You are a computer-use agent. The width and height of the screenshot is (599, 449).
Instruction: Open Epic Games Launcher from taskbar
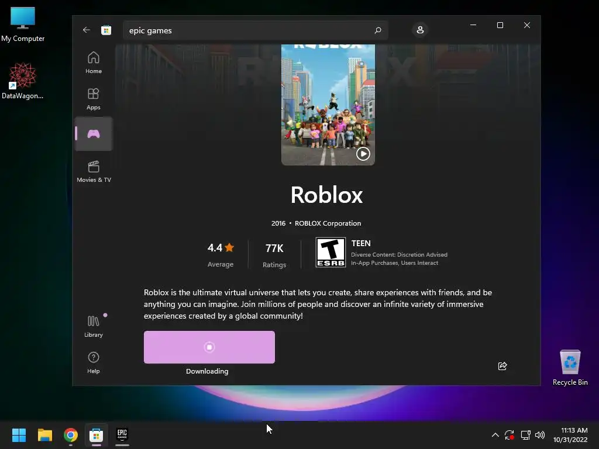click(x=122, y=435)
